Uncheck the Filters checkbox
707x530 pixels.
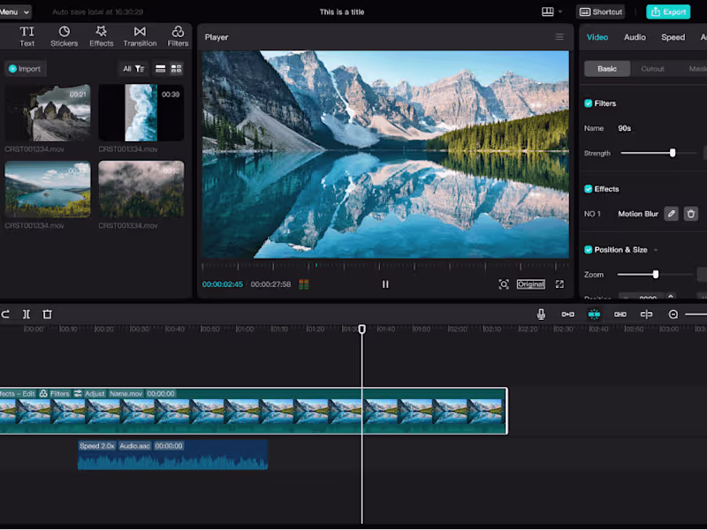pyautogui.click(x=589, y=103)
